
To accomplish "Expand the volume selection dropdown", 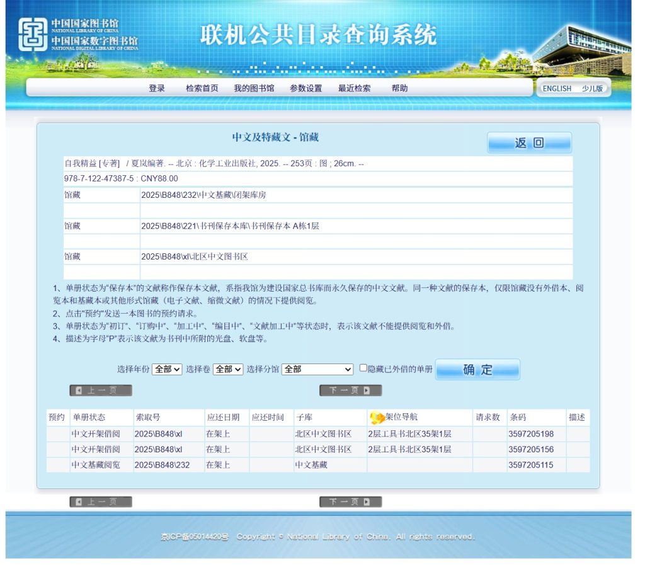I will coord(227,369).
